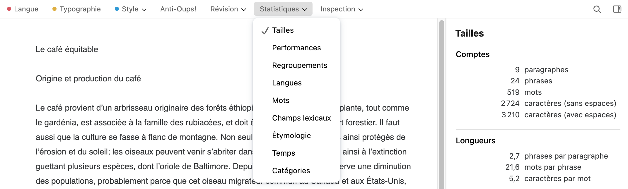Select Performances from the statistics menu
Screen dimensions: 628x189
296,47
